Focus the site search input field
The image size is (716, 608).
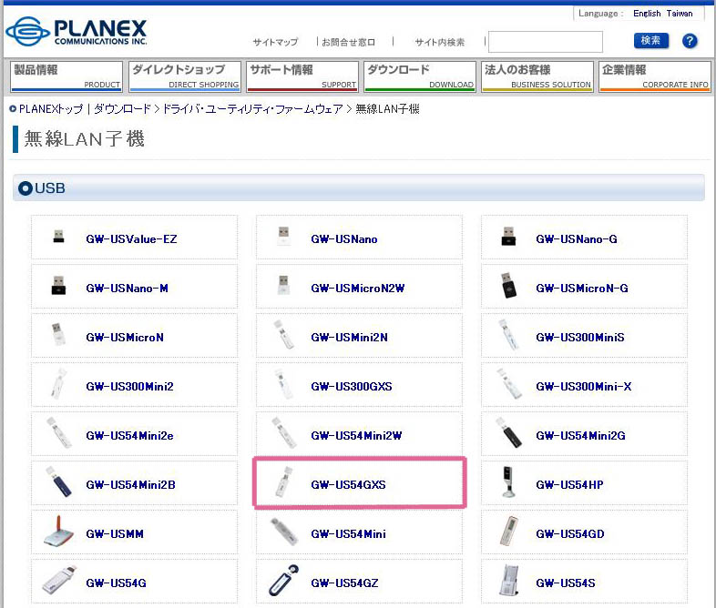546,42
